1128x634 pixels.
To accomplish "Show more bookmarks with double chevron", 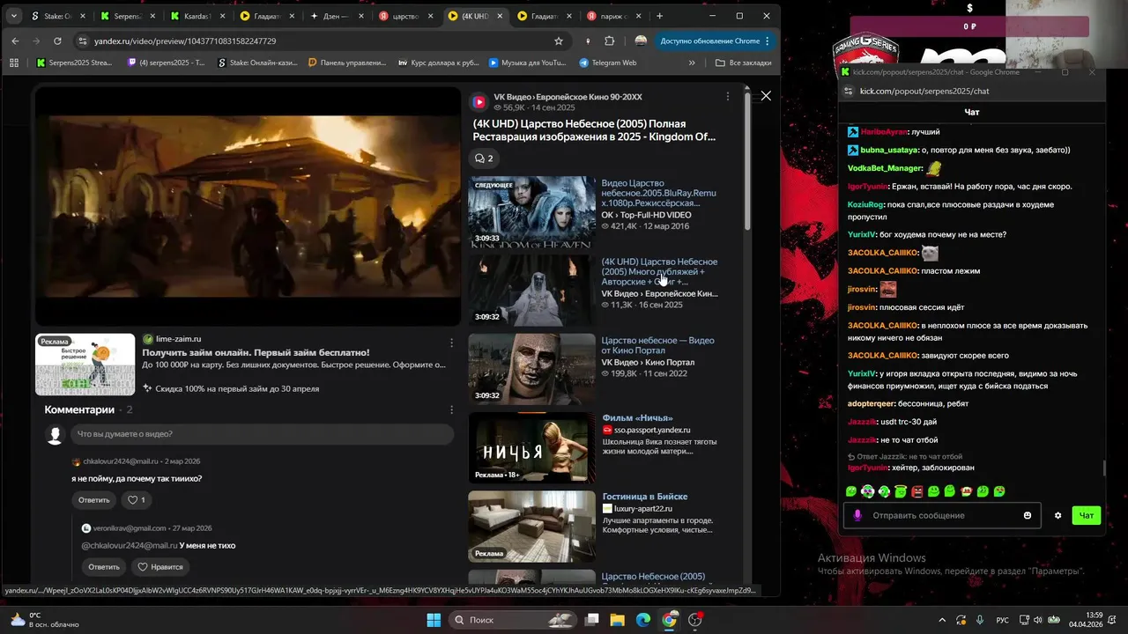I will (692, 63).
